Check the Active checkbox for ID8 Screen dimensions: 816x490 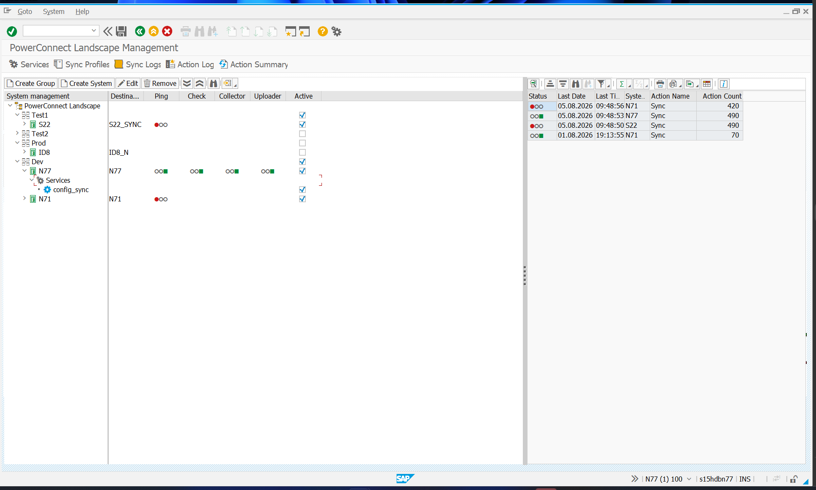[x=302, y=152]
